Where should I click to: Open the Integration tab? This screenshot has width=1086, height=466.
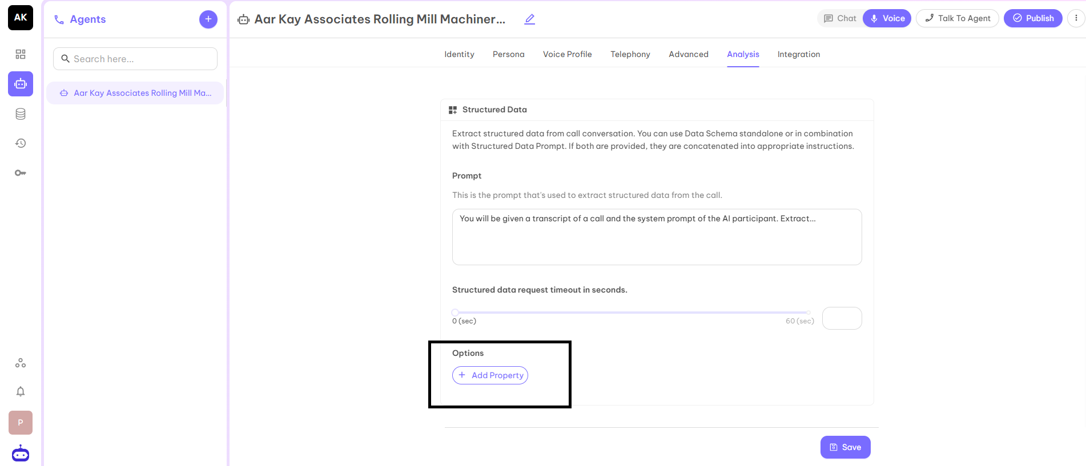[799, 54]
